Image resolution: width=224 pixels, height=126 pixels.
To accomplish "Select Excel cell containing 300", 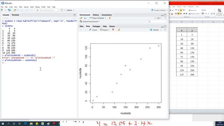I will click(192, 75).
